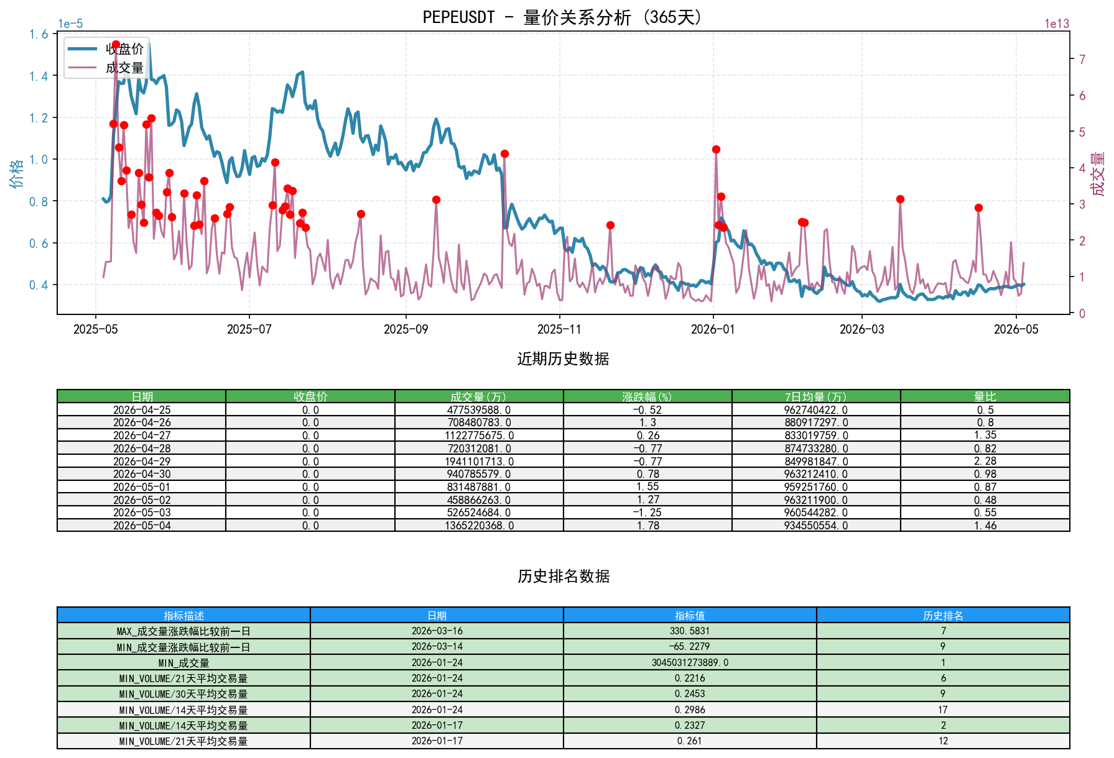Screen dimensions: 1114x758
Task: Click the 价格 left axis label
Action: point(16,173)
